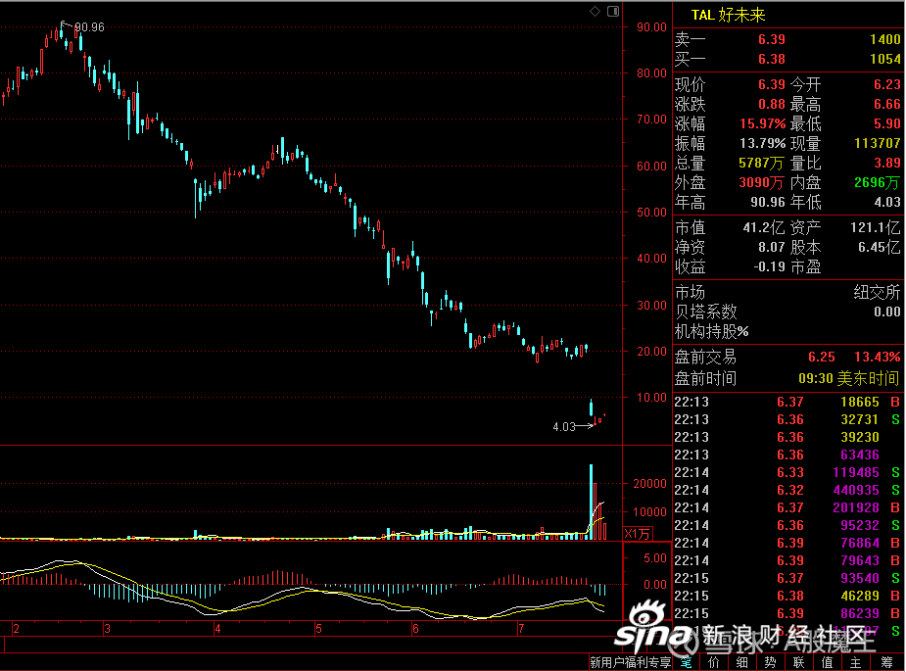Click the 收益 earnings value -0.19

point(770,267)
